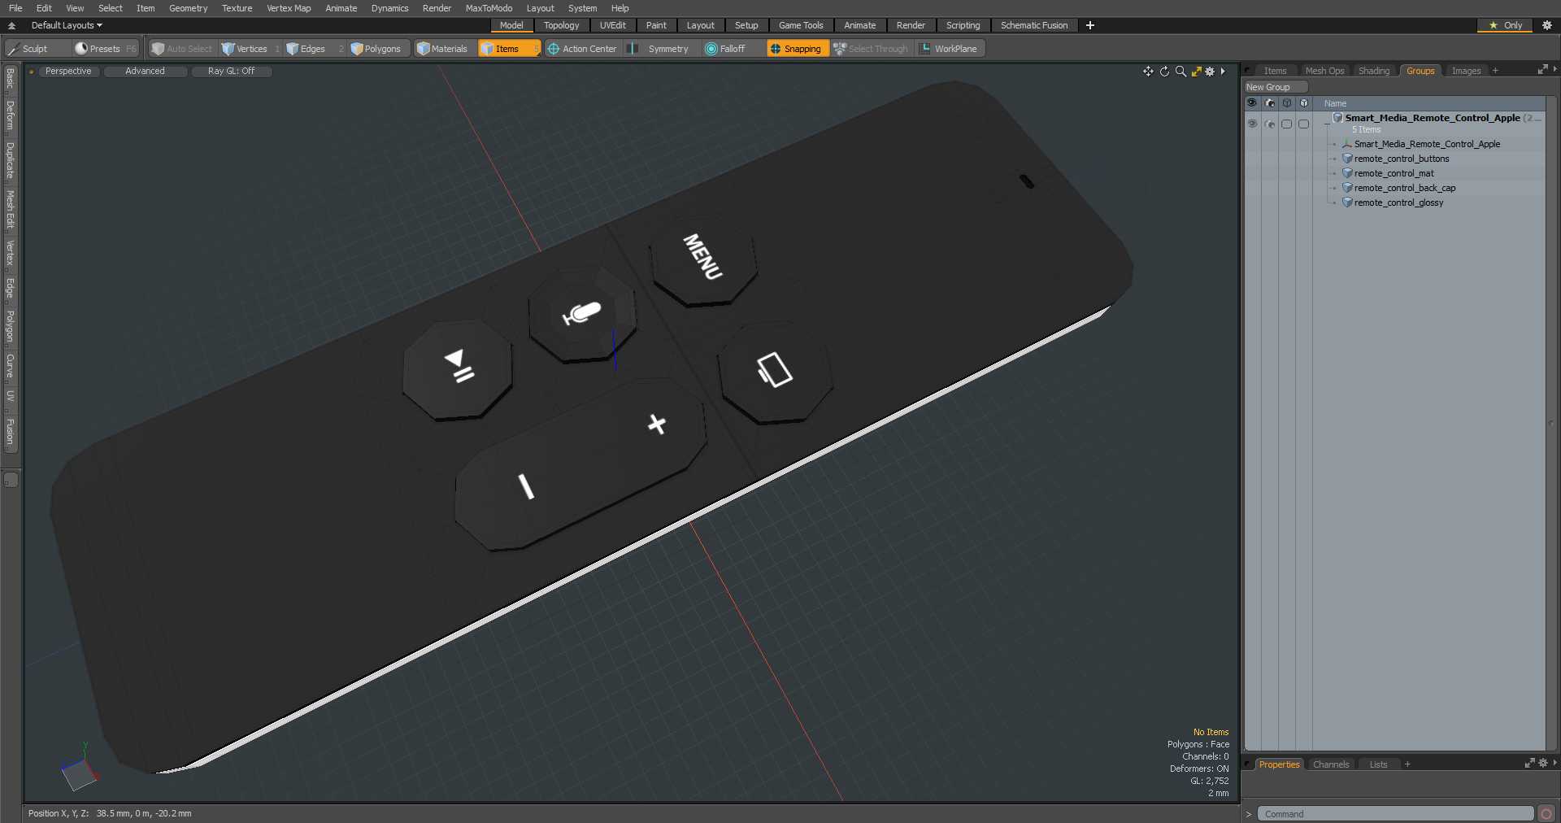Open WorkPlane menu
Image resolution: width=1561 pixels, height=823 pixels.
pos(950,49)
